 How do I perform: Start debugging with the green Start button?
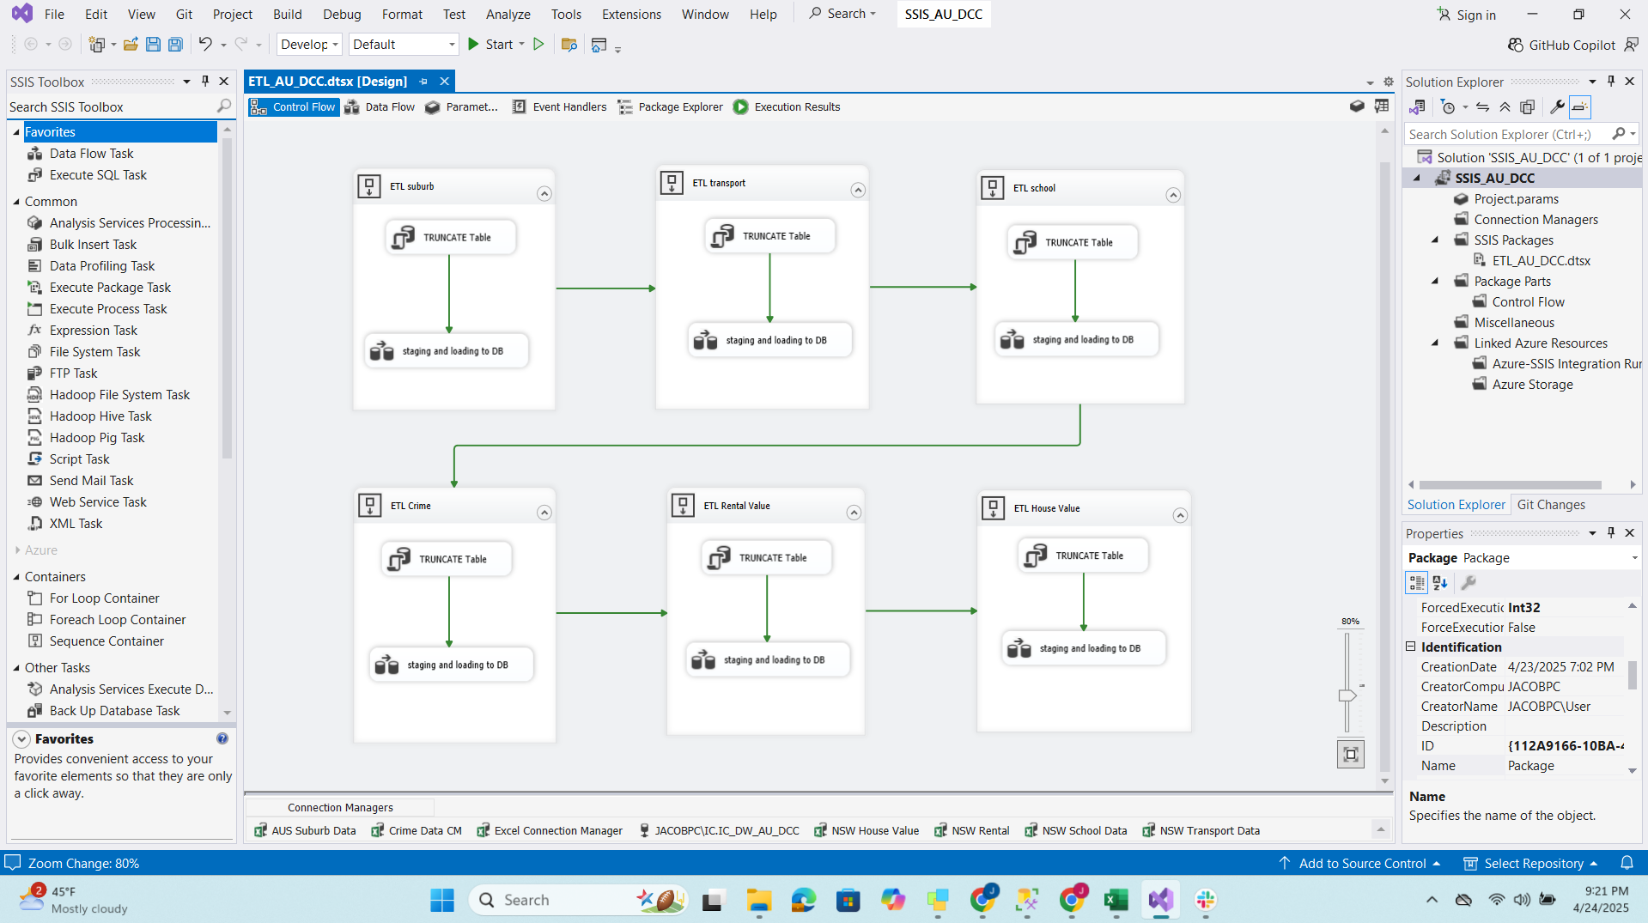pyautogui.click(x=490, y=45)
